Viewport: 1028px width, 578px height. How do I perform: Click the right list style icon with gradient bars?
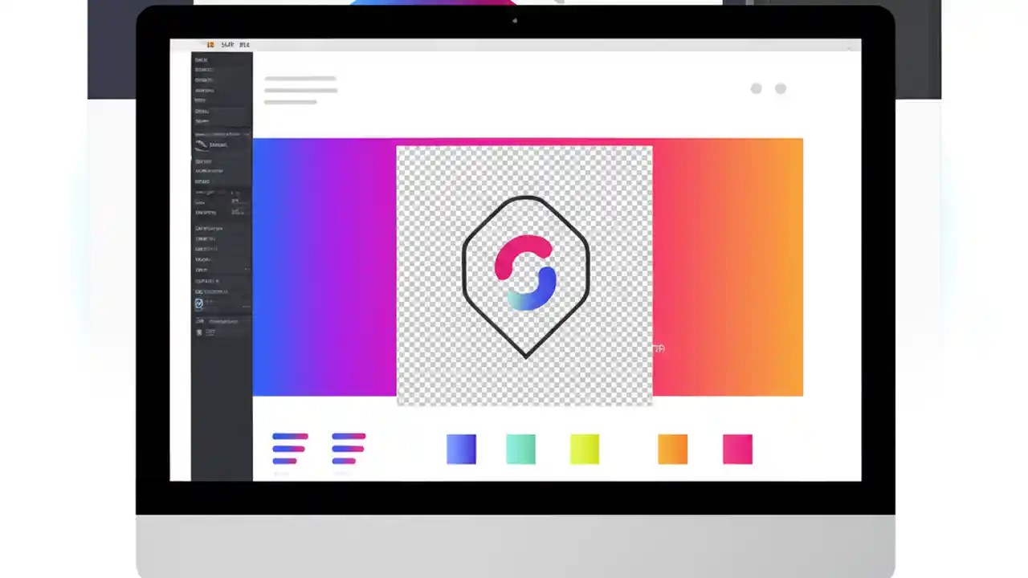(x=348, y=449)
